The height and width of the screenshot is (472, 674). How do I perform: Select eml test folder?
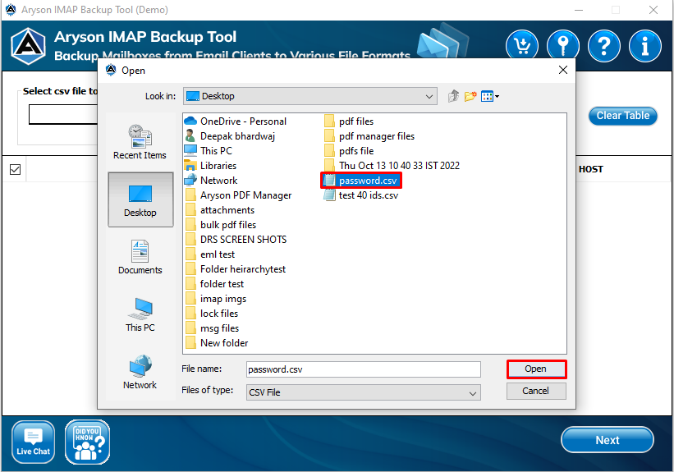click(x=210, y=254)
